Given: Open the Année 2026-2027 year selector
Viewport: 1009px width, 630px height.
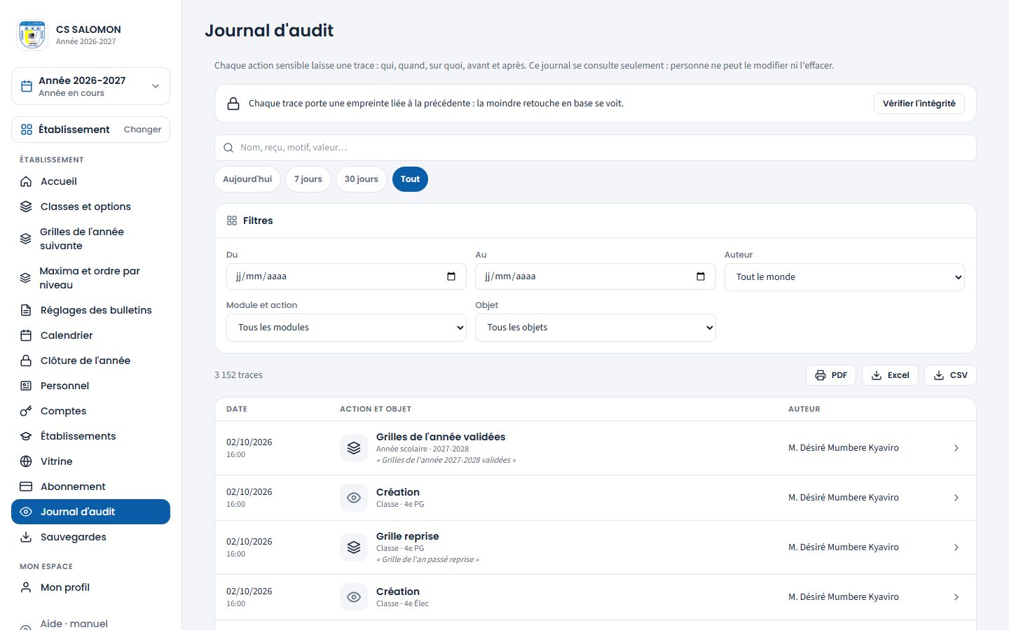Looking at the screenshot, I should click(x=90, y=86).
